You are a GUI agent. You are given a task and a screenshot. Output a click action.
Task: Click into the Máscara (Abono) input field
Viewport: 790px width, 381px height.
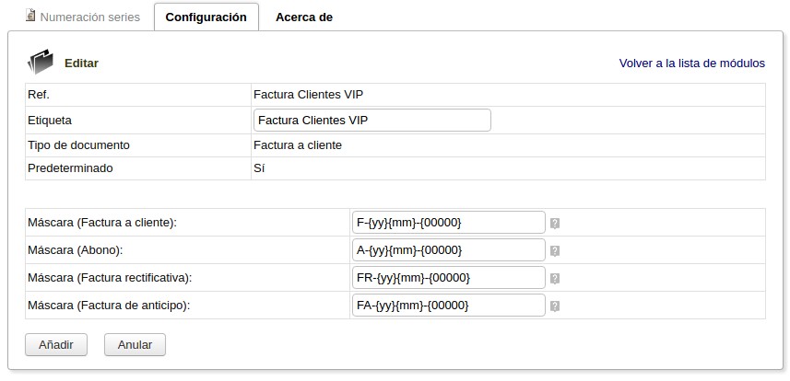click(x=448, y=250)
